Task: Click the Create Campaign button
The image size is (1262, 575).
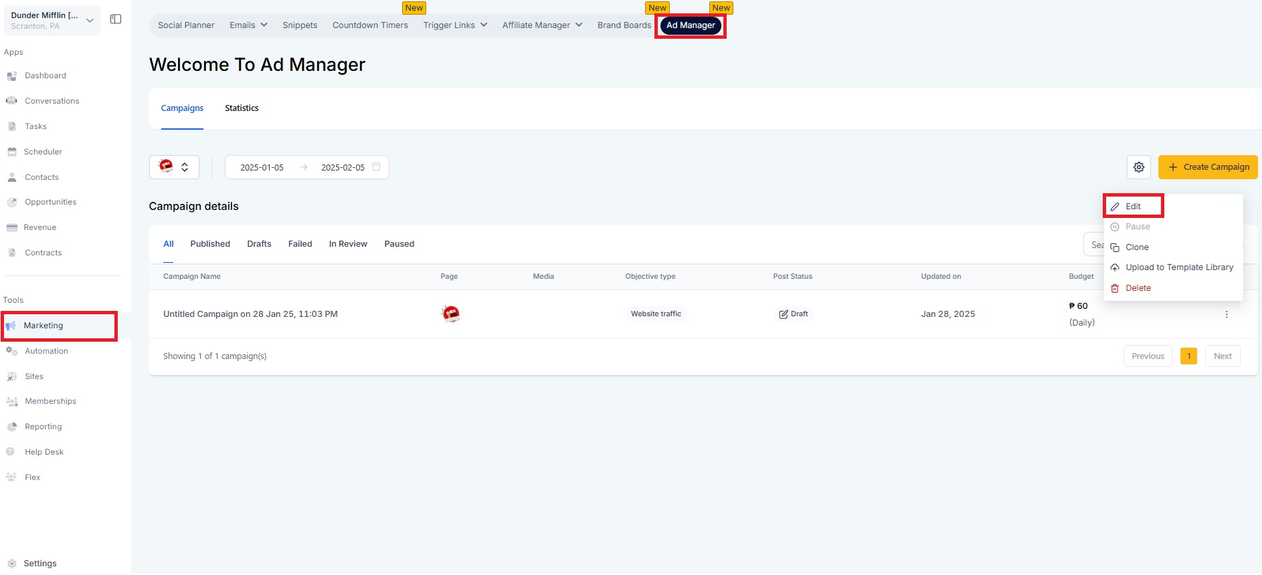Action: click(x=1208, y=167)
